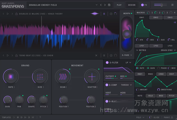Click the lock icon next to the Doubles sample
Screen dimensions: 177x120
[16, 14]
